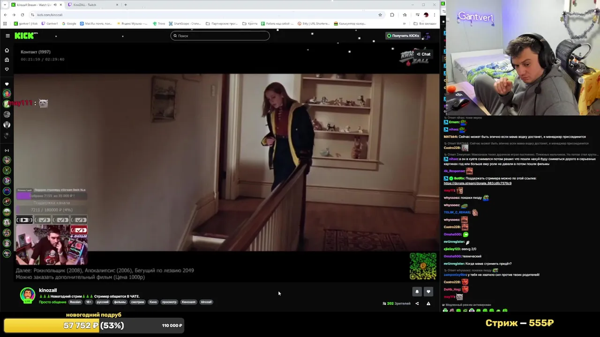Open the Просто общение category link
The height and width of the screenshot is (337, 600).
click(52, 302)
